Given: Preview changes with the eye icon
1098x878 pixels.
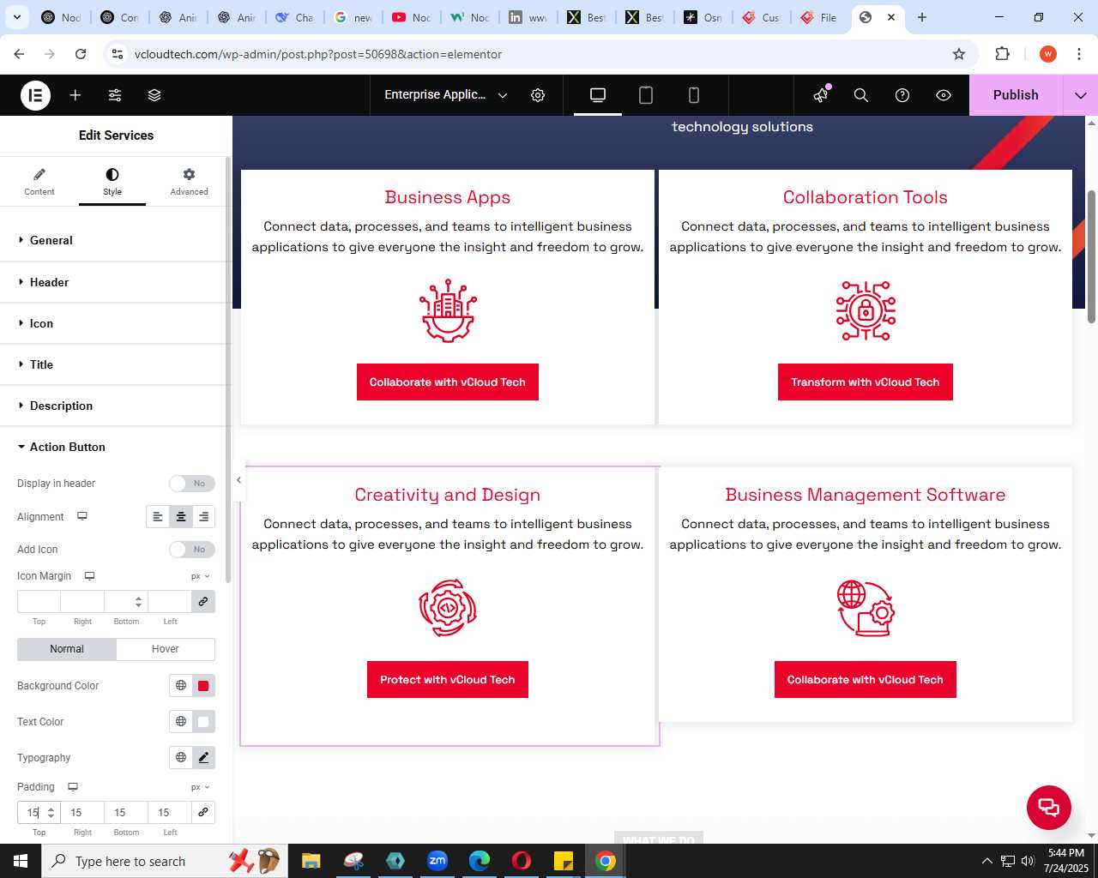Looking at the screenshot, I should click(944, 95).
